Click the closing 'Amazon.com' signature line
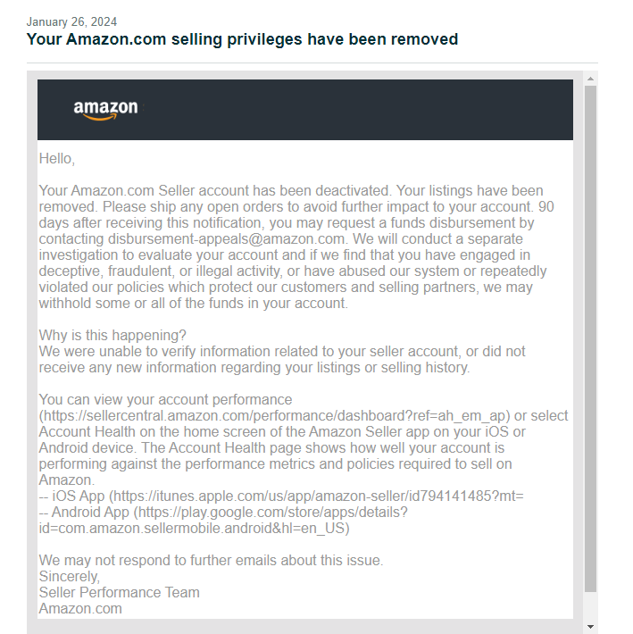The width and height of the screenshot is (633, 634). tap(80, 608)
